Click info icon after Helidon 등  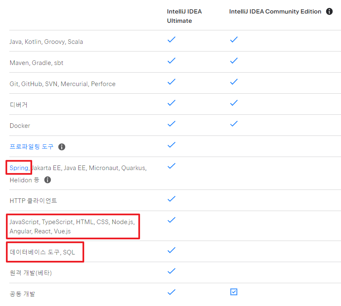click(48, 180)
